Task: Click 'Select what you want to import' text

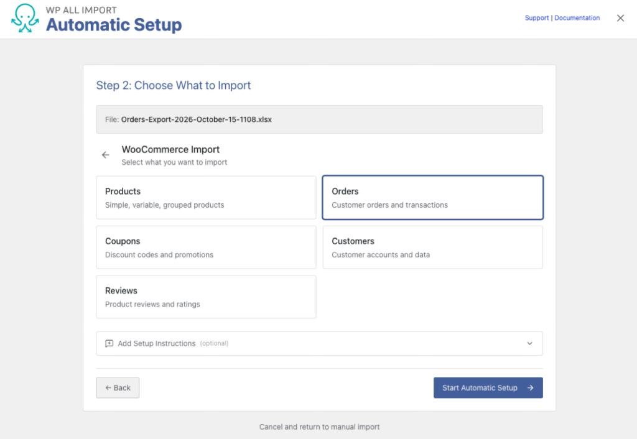Action: [x=174, y=162]
